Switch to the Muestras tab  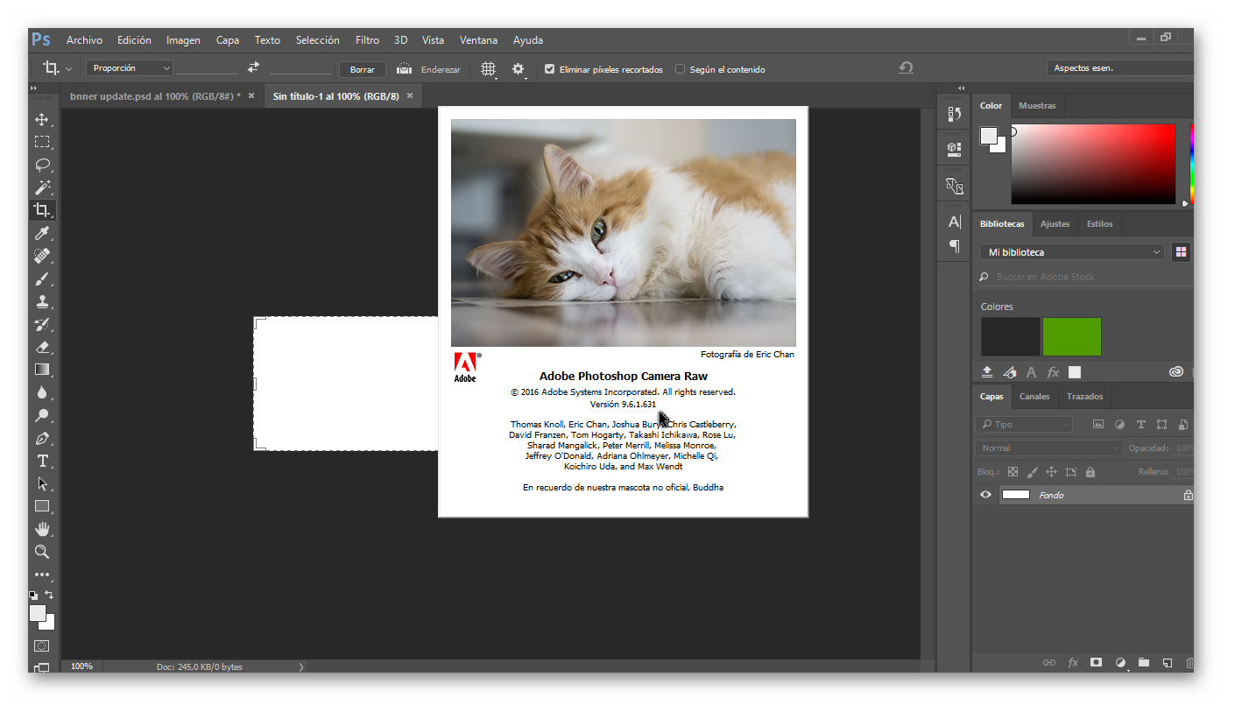(x=1037, y=106)
